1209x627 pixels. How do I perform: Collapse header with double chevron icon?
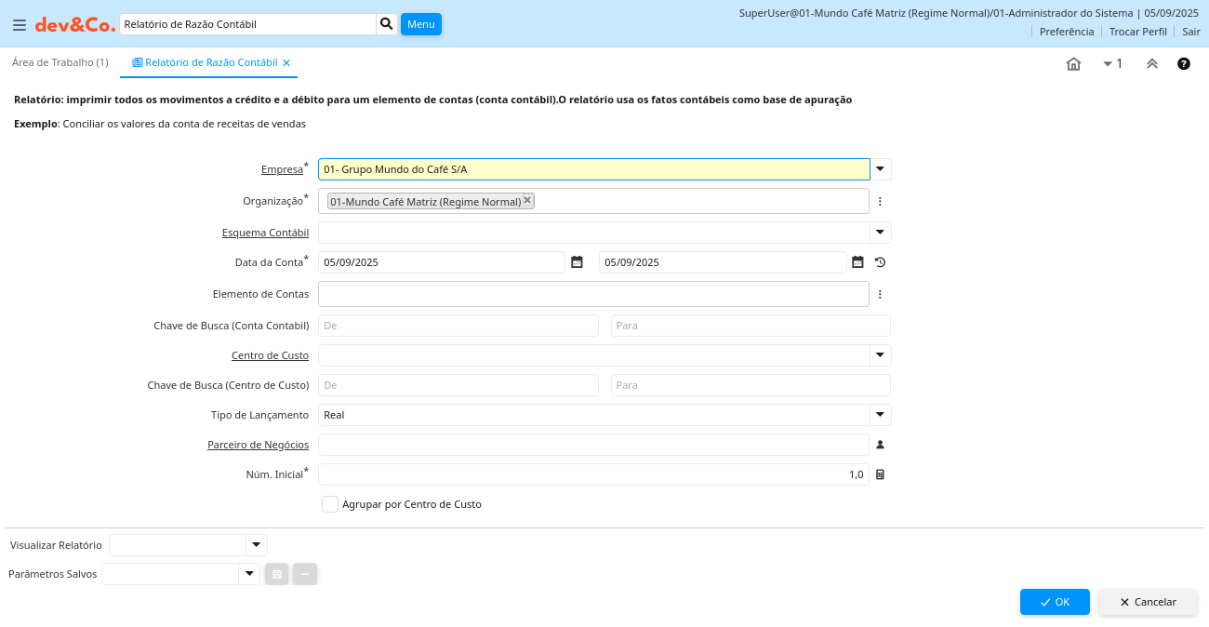pos(1152,64)
